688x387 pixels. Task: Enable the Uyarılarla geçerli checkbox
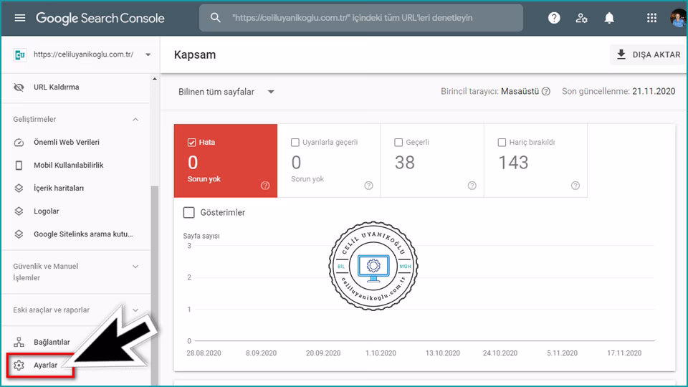click(295, 143)
